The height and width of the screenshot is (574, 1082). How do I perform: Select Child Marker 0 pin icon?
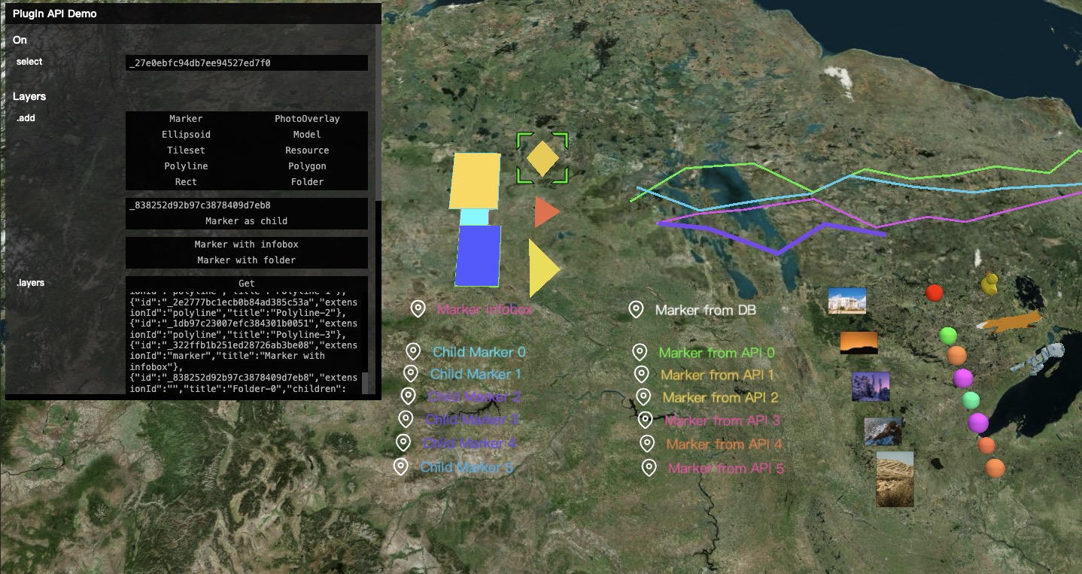click(x=412, y=351)
